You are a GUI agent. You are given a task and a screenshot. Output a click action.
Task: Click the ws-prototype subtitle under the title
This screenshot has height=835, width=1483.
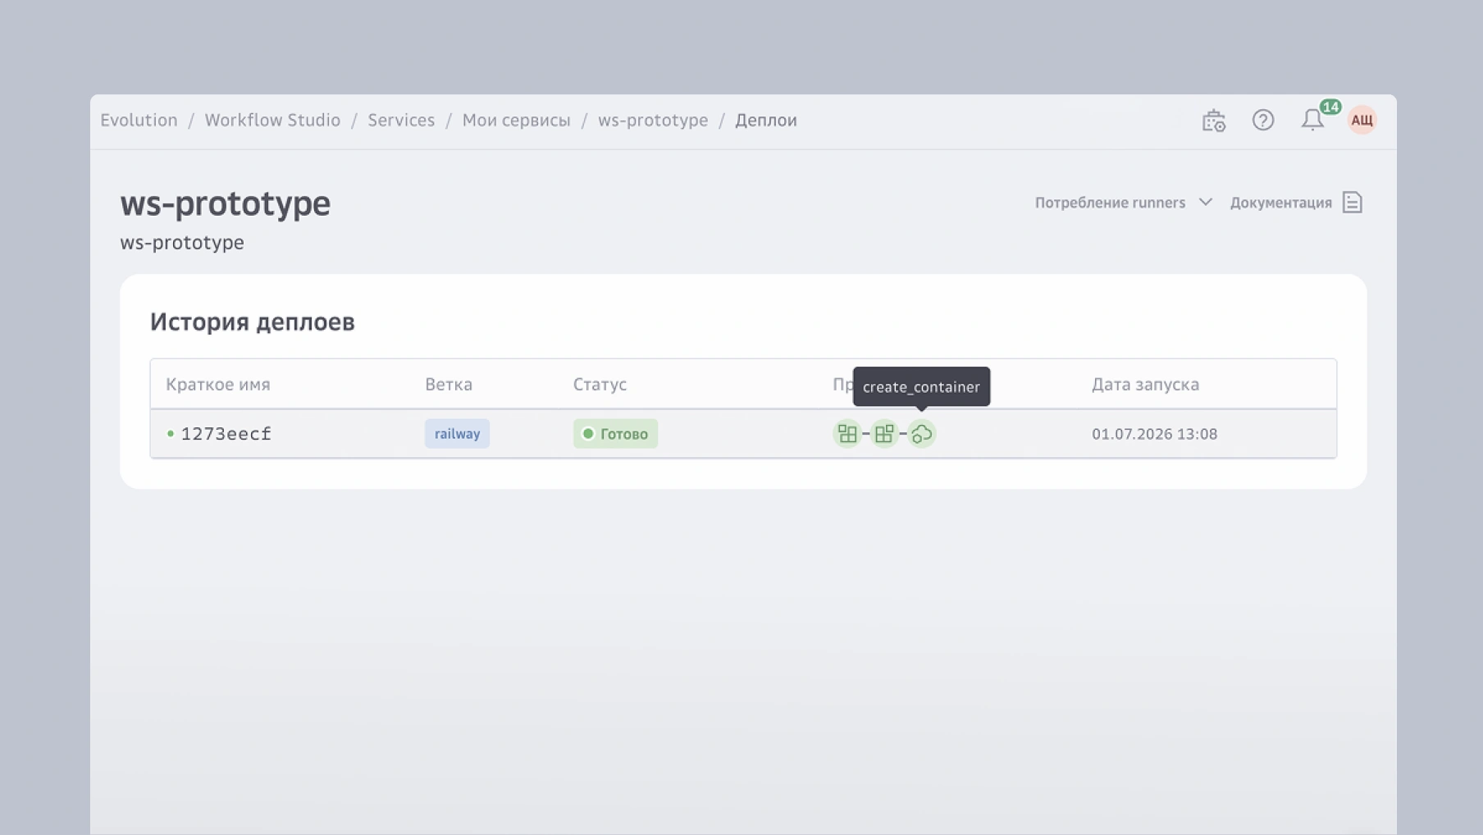tap(182, 243)
